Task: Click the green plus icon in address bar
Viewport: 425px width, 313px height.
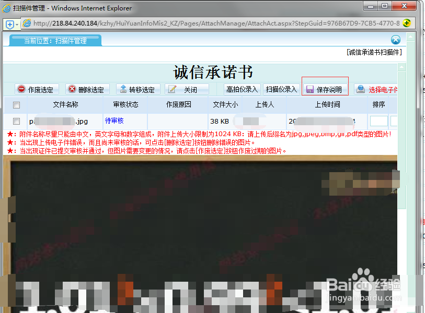Action: [407, 23]
